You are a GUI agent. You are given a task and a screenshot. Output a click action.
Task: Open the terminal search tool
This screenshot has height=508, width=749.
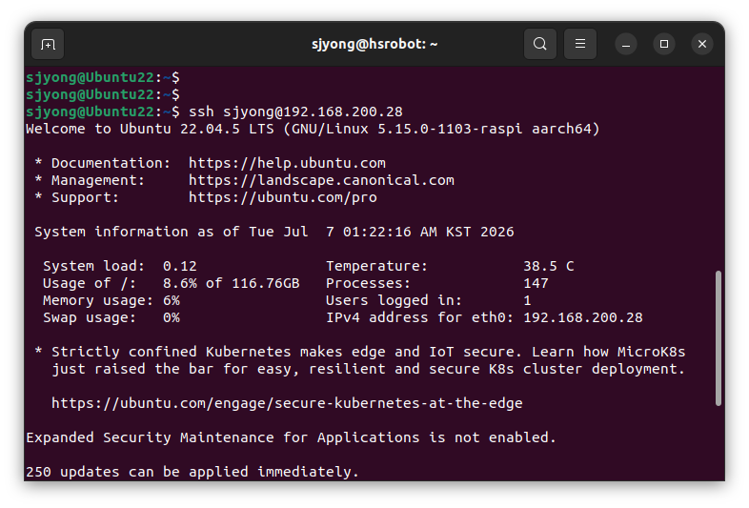[x=539, y=44]
